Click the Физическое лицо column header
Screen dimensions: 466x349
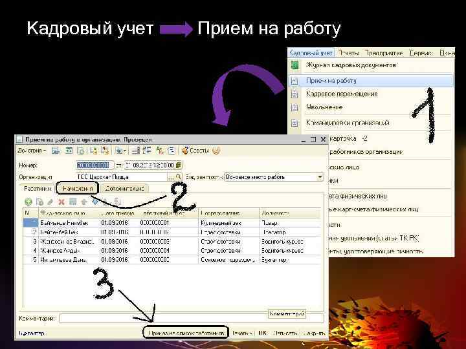pyautogui.click(x=69, y=213)
